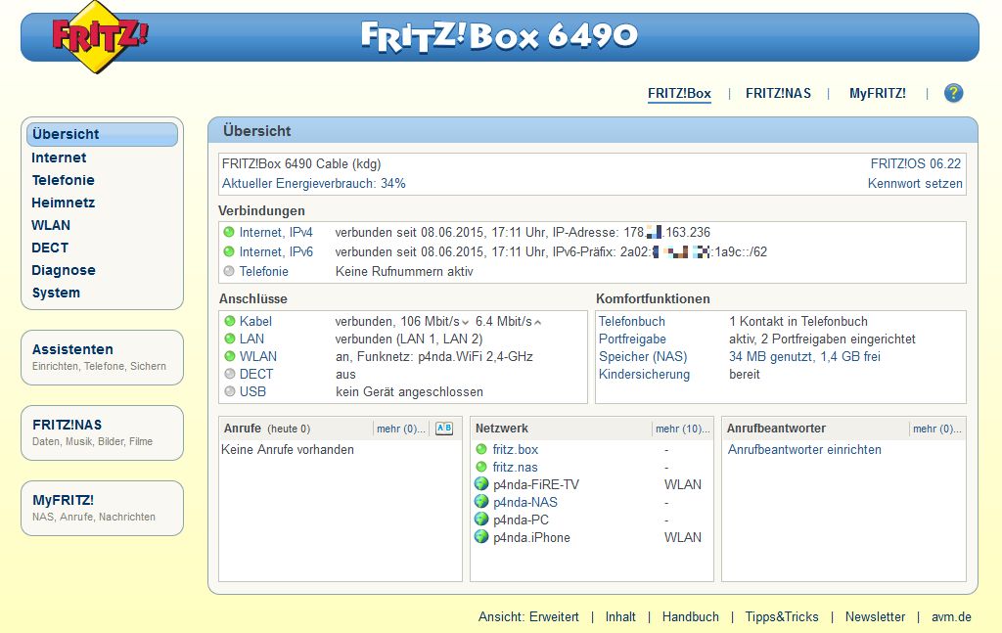Viewport: 1002px width, 633px height.
Task: Click globe icon next to p4nda-NAS
Action: coord(481,502)
